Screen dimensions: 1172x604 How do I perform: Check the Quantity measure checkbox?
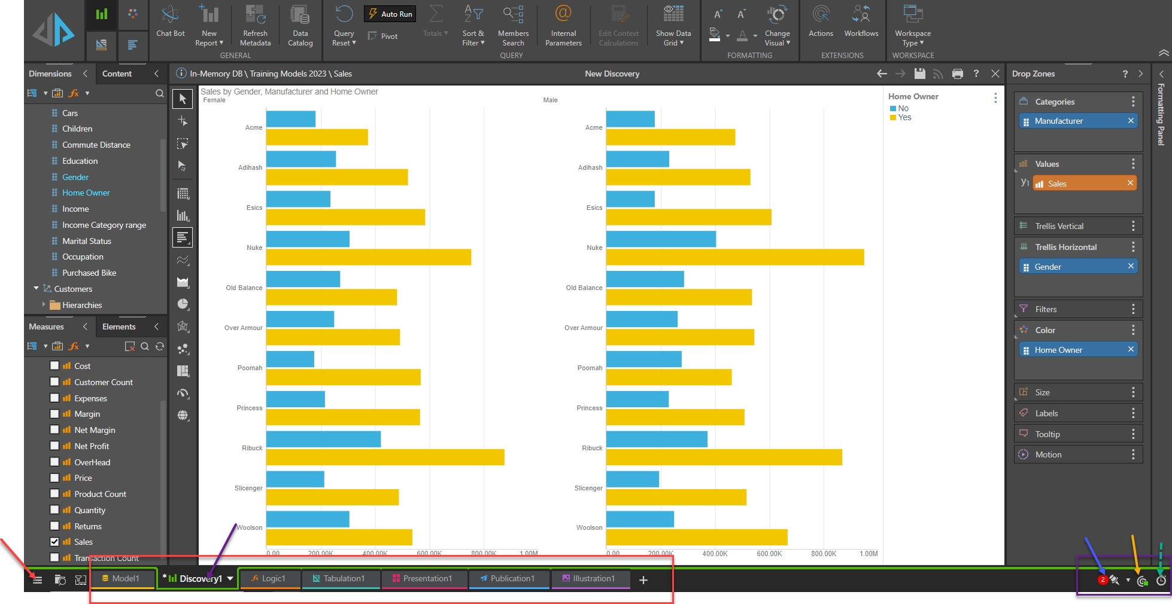pyautogui.click(x=54, y=510)
